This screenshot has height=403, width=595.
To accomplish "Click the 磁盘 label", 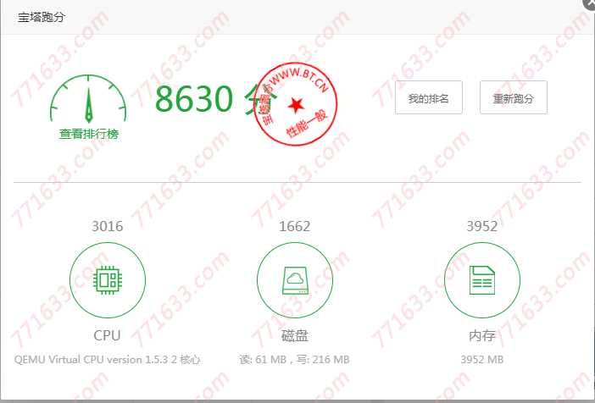I will coord(295,335).
